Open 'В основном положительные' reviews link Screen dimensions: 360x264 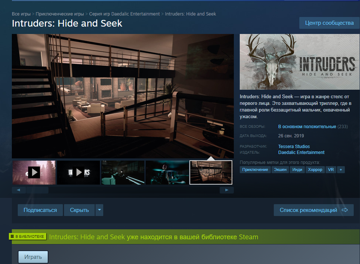pos(307,127)
